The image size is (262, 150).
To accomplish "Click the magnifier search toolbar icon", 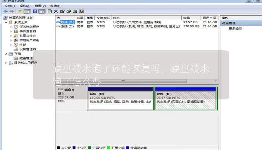I will coord(75,11).
